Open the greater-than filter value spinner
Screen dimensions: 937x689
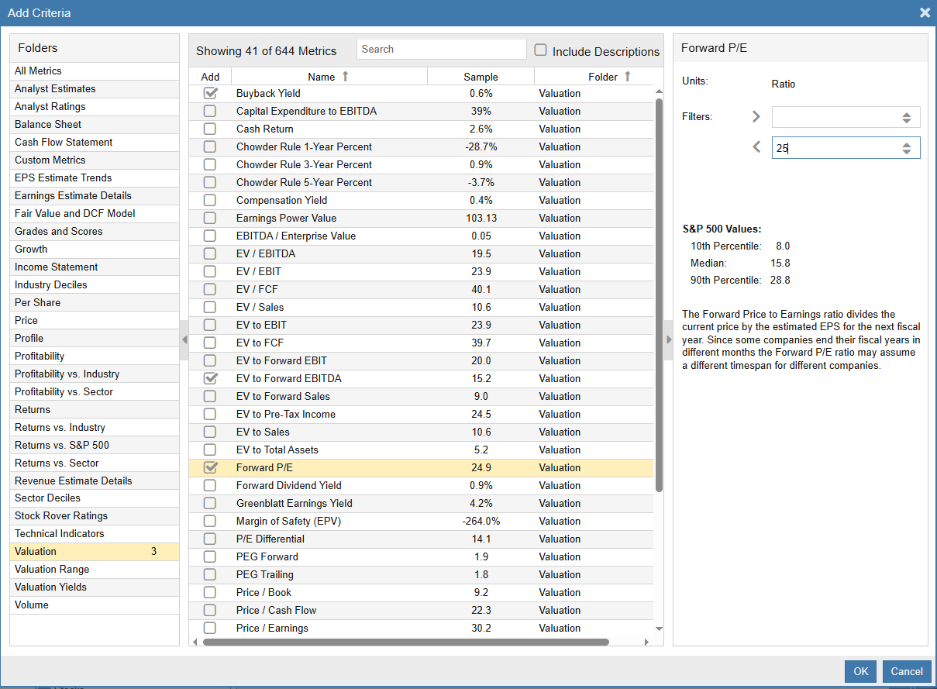(x=906, y=118)
